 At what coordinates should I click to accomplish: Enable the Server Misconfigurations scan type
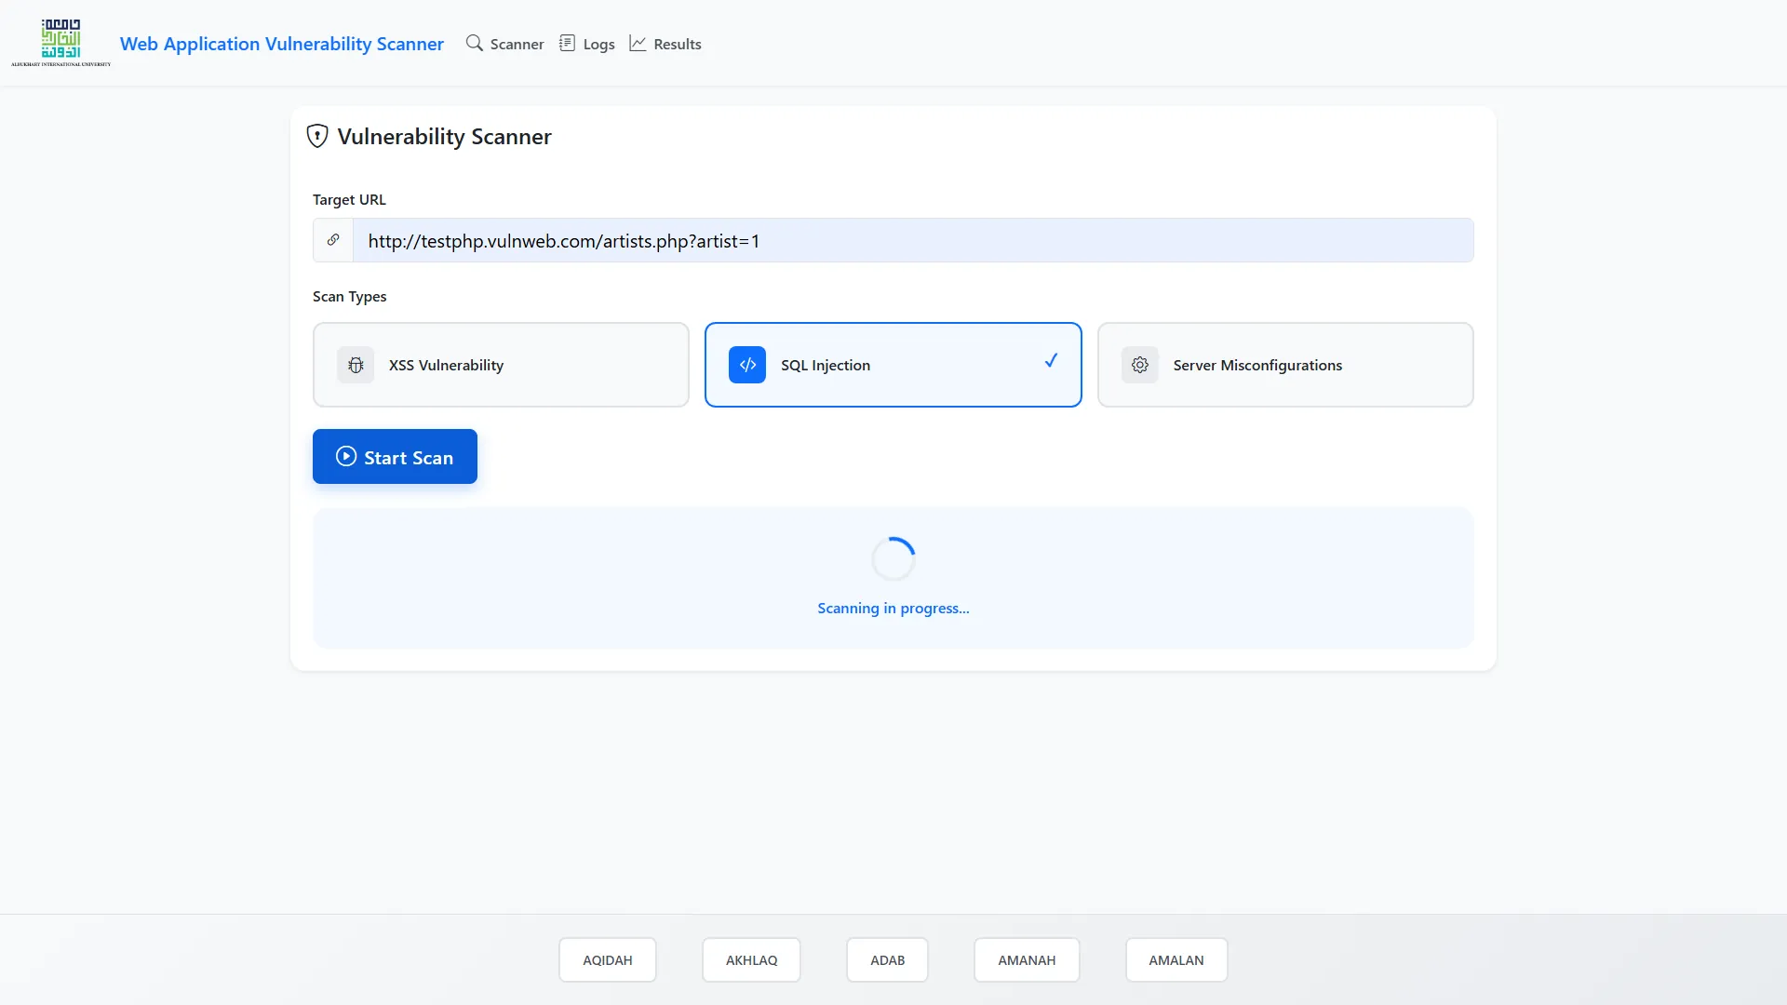(x=1285, y=365)
